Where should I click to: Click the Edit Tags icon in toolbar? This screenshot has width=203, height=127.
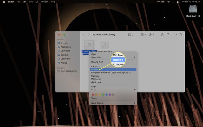tap(168, 34)
